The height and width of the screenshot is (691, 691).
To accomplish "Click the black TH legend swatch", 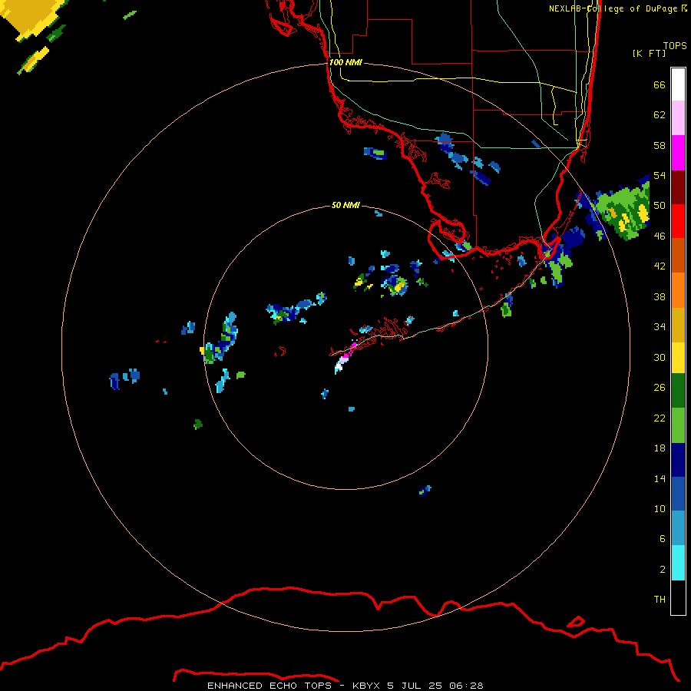I will coord(678,597).
